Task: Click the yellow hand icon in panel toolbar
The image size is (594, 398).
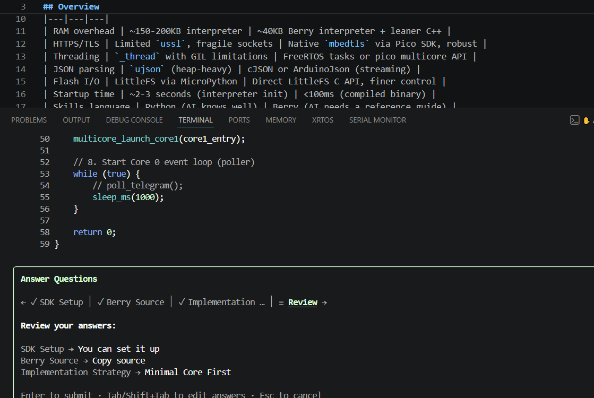Action: 587,120
